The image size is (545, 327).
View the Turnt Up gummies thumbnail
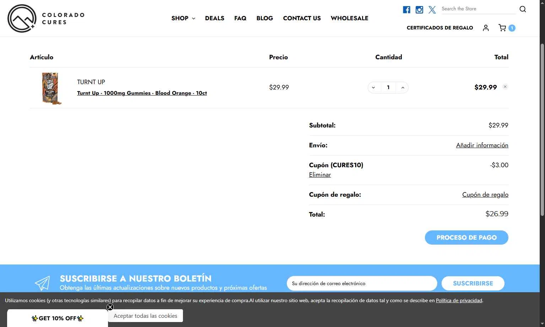pyautogui.click(x=52, y=88)
